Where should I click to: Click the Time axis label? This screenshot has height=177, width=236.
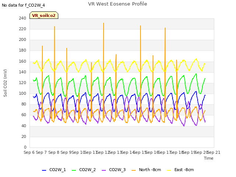pos(209,158)
